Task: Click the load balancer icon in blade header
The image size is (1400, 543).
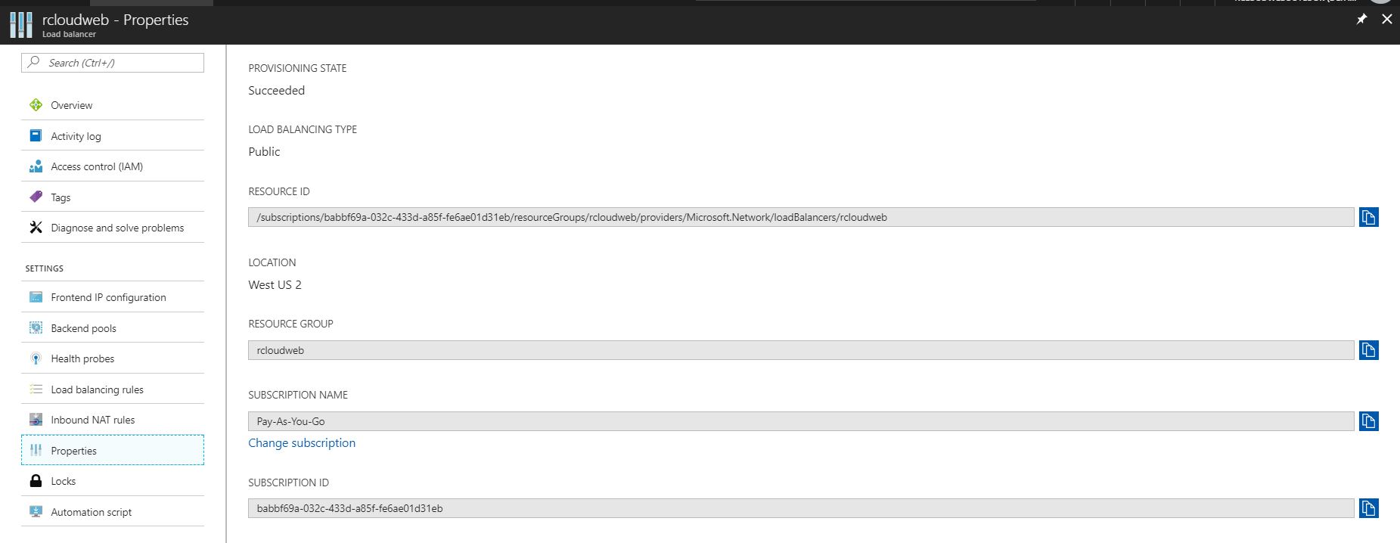Action: 20,25
